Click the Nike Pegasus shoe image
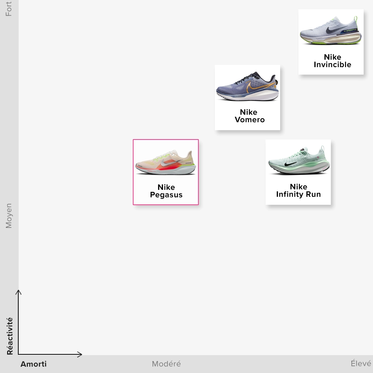This screenshot has height=373, width=373. 166,163
